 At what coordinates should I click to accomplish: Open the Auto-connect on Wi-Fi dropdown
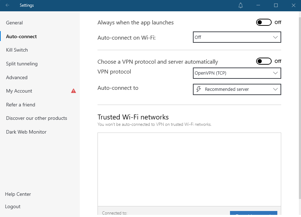point(237,37)
